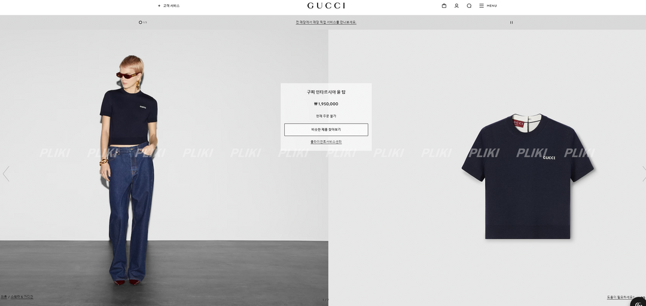Click the 비슷한 제품 찾아보기 button
This screenshot has height=306, width=646.
pyautogui.click(x=326, y=130)
